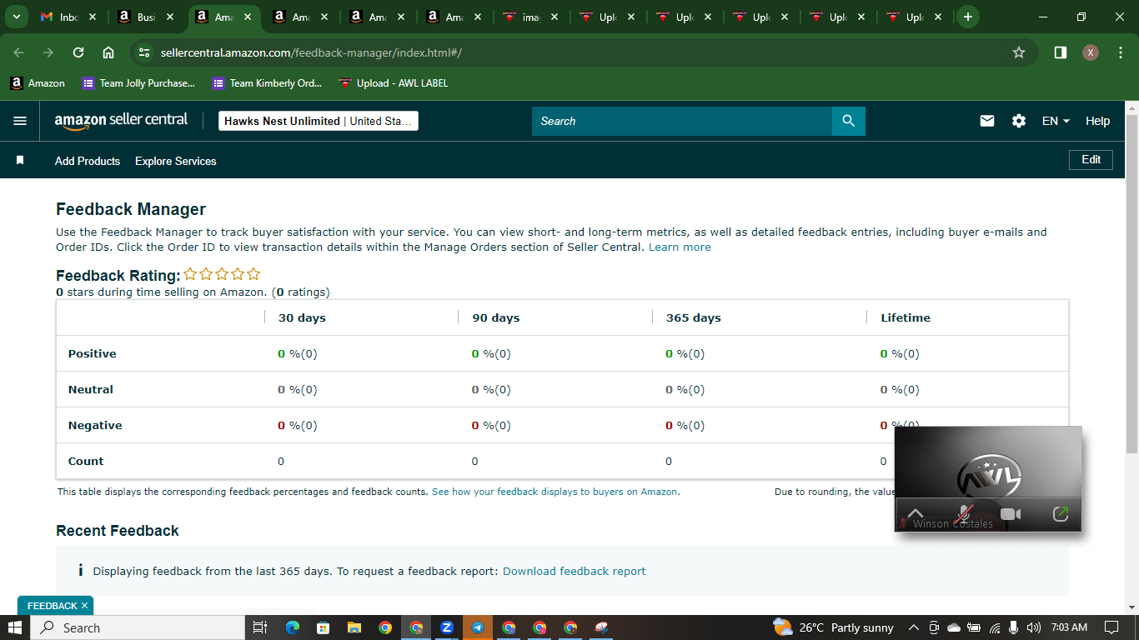Open the Seller Central hamburger menu
The image size is (1139, 640).
point(20,121)
